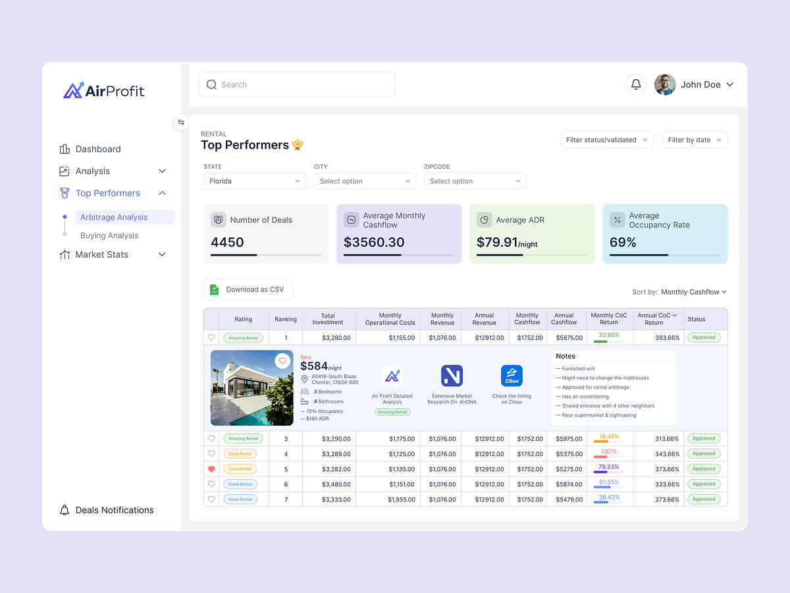Click Download as CSV button
Viewport: 790px width, 593px height.
[248, 289]
